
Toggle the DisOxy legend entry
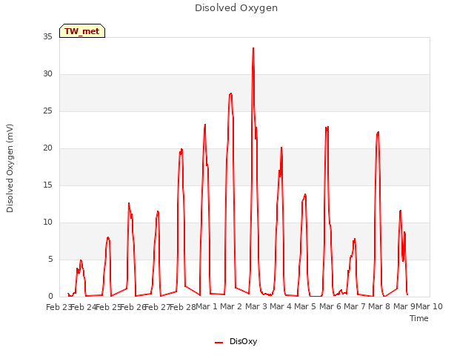[x=236, y=341]
